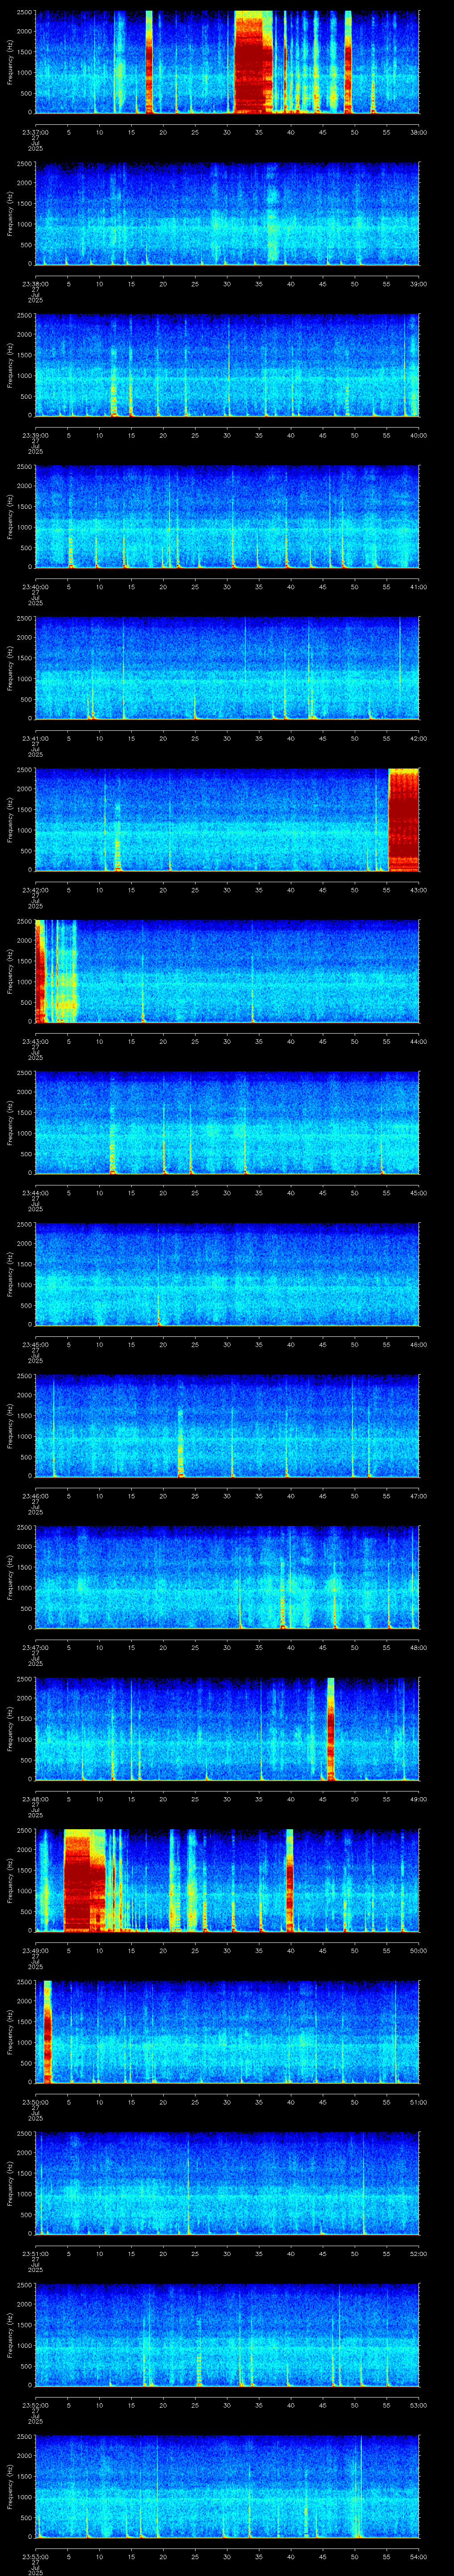Select the spectrogram panel starting at 23:39:00
The height and width of the screenshot is (2576, 454).
227,365
